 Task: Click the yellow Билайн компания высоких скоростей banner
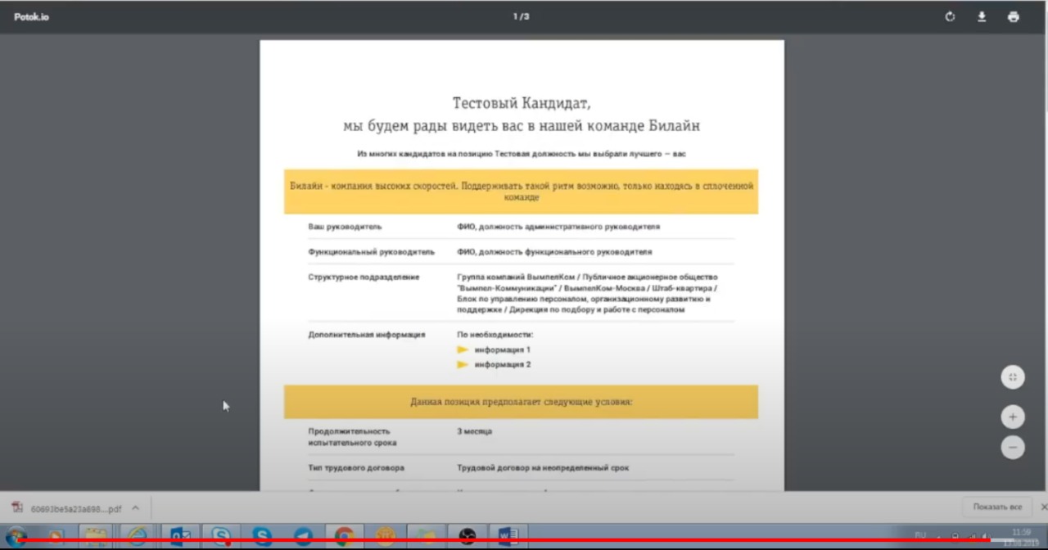(x=521, y=192)
